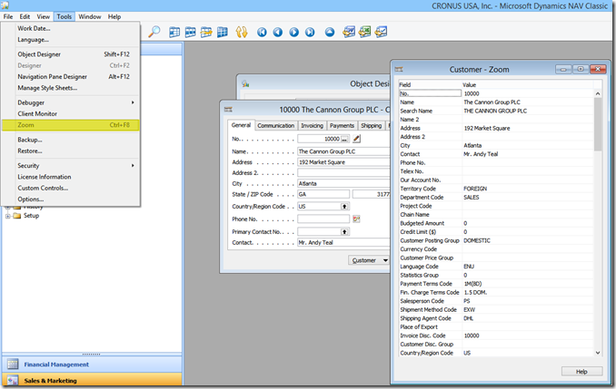The height and width of the screenshot is (389, 616).
Task: Click the Find magnifying glass icon
Action: [154, 32]
